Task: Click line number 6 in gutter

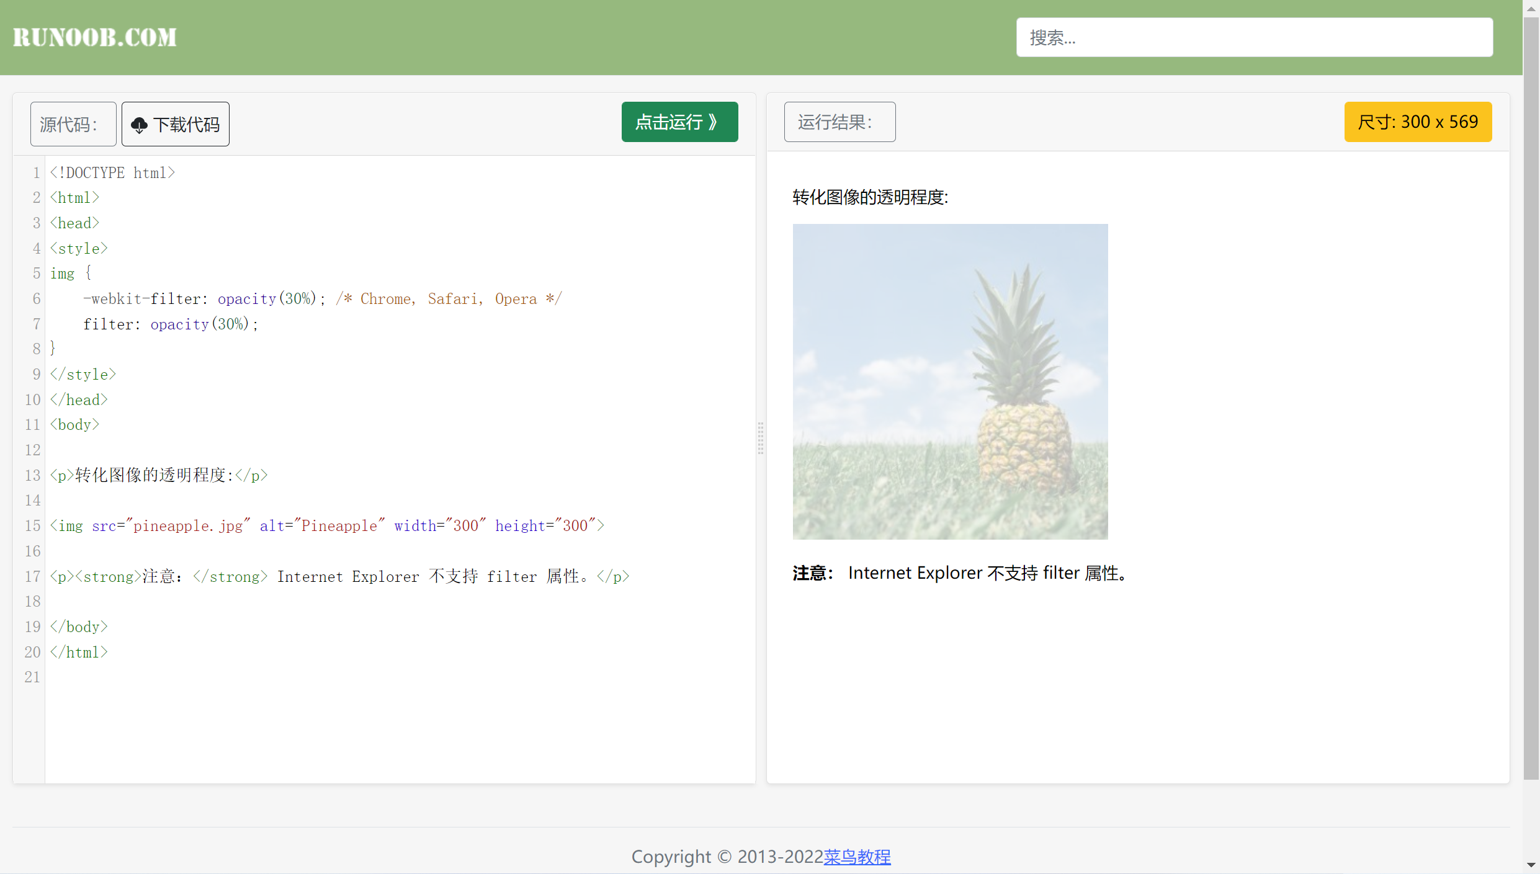Action: [36, 299]
